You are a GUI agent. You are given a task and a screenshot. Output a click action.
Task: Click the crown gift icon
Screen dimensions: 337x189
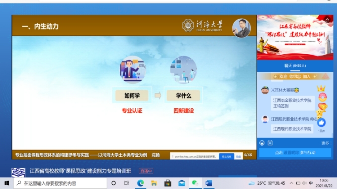pos(321,88)
